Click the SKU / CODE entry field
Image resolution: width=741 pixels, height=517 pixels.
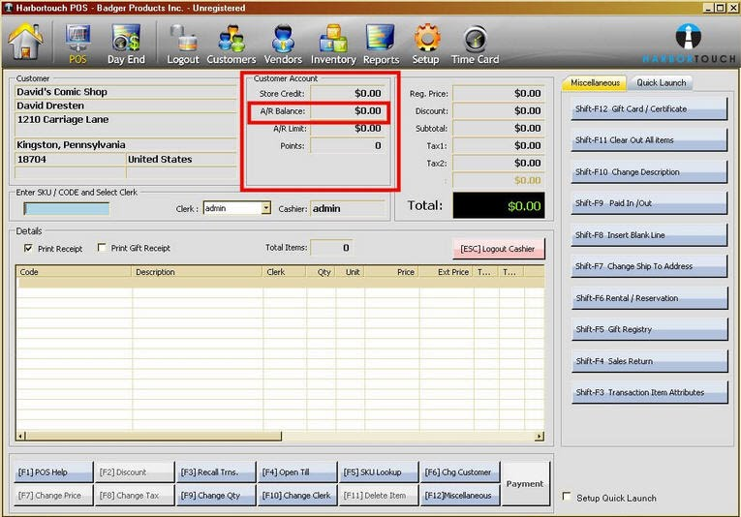(67, 208)
